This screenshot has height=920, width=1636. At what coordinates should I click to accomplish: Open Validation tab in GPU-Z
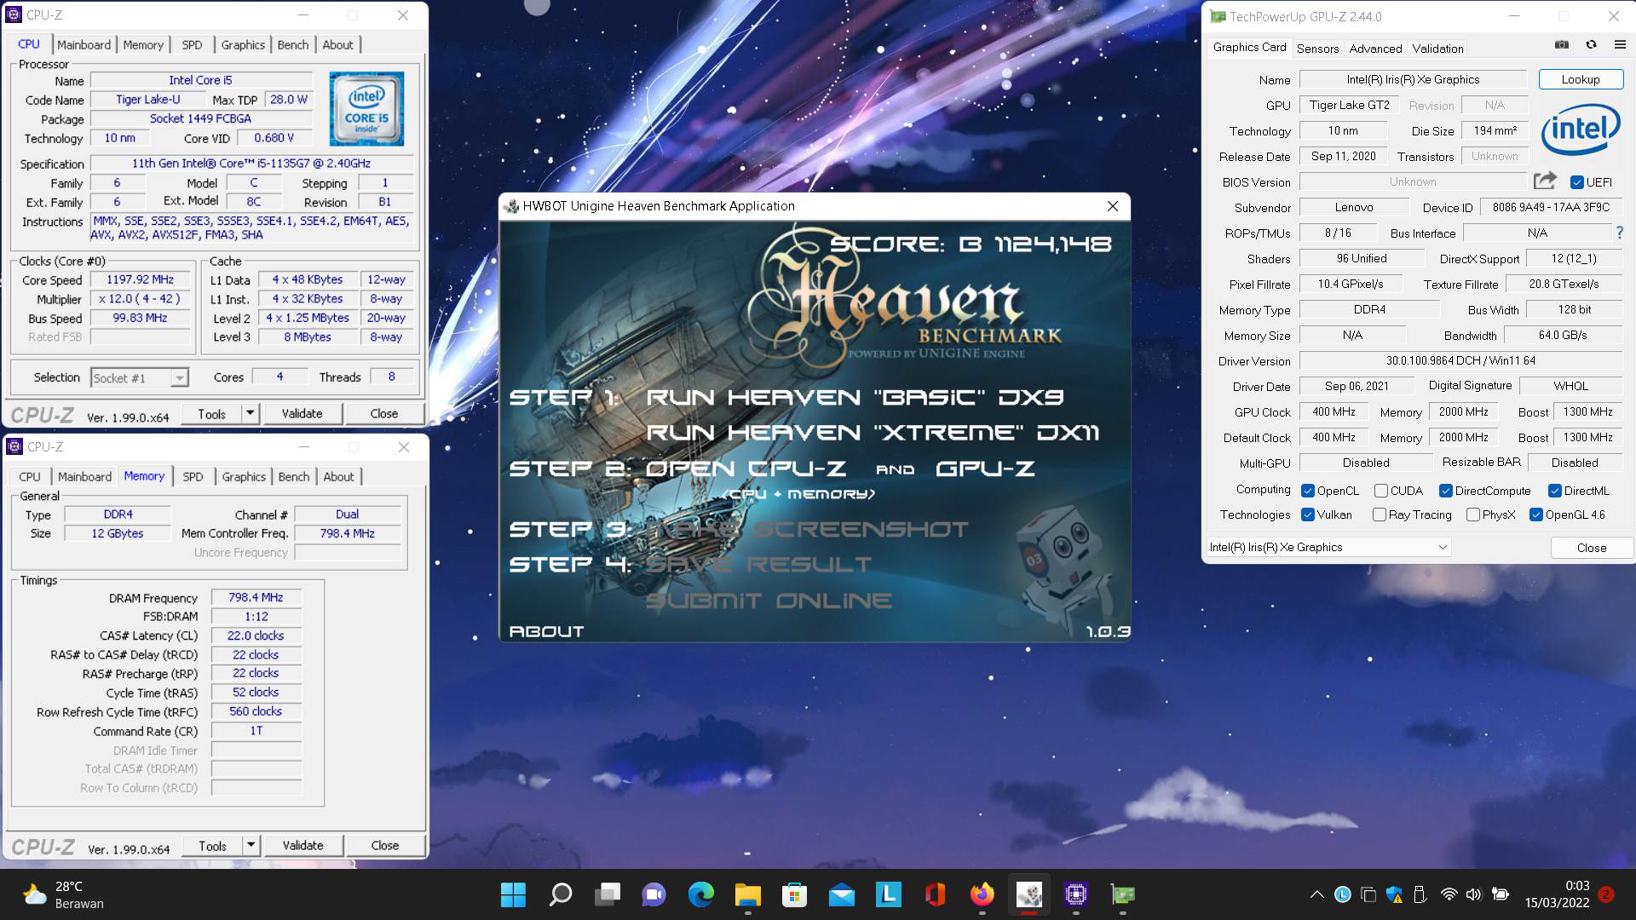(1437, 49)
